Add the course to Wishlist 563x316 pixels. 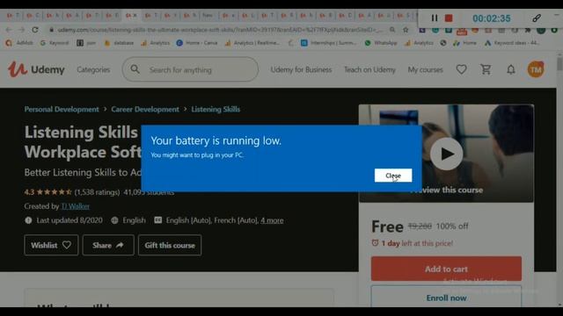[x=51, y=245]
